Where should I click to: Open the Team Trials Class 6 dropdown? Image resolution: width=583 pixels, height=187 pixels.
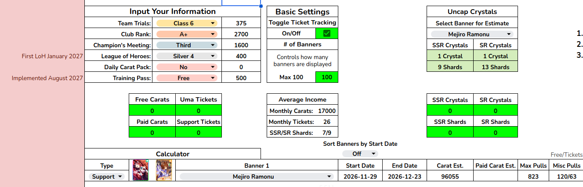click(x=187, y=23)
